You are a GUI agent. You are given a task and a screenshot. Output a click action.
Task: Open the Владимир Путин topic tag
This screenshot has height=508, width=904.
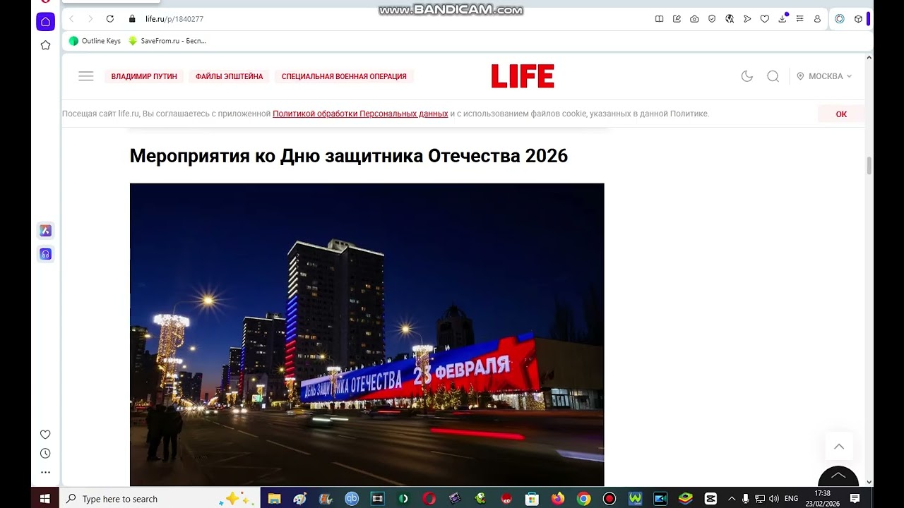[144, 76]
